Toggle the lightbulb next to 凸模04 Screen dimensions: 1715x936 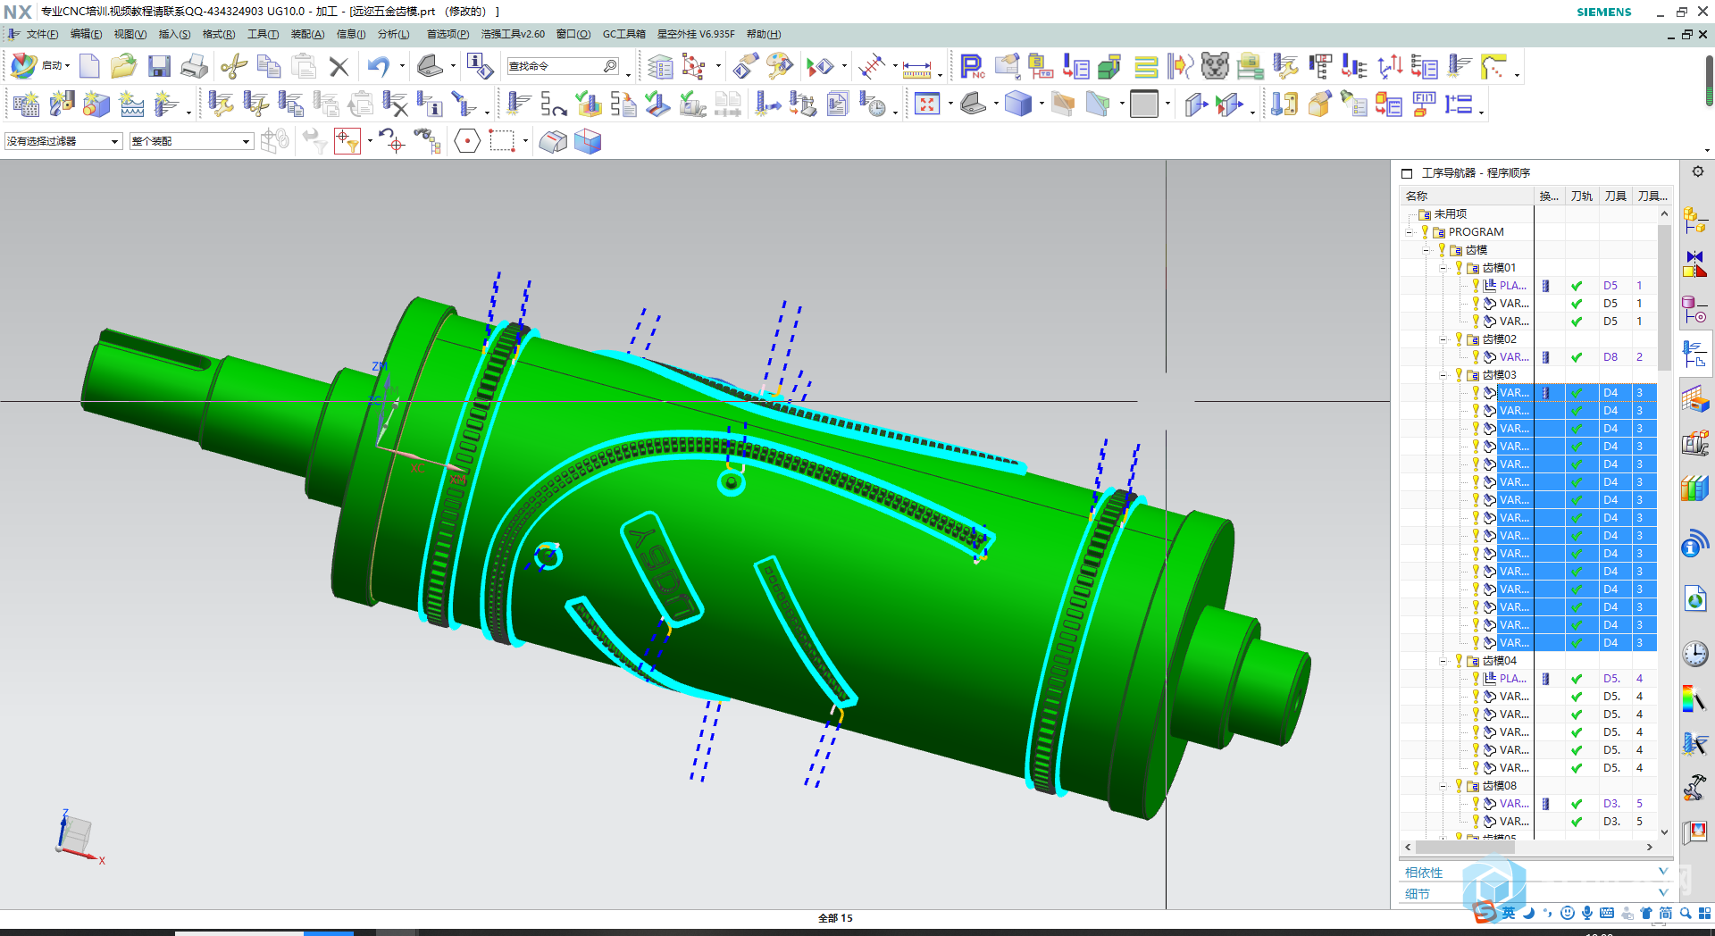(1460, 661)
